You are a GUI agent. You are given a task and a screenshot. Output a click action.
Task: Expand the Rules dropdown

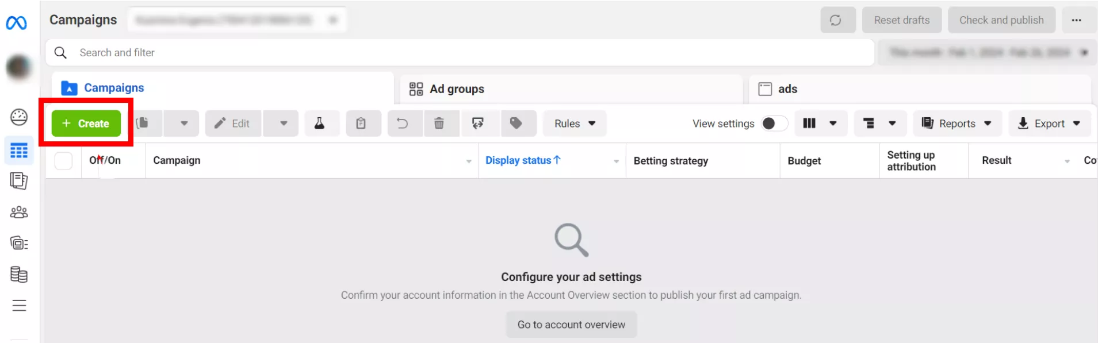coord(575,124)
